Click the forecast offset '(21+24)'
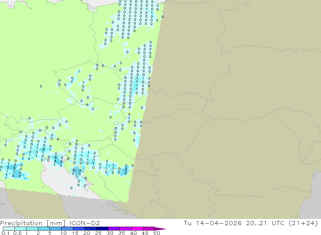The height and width of the screenshot is (235, 321). point(303,223)
